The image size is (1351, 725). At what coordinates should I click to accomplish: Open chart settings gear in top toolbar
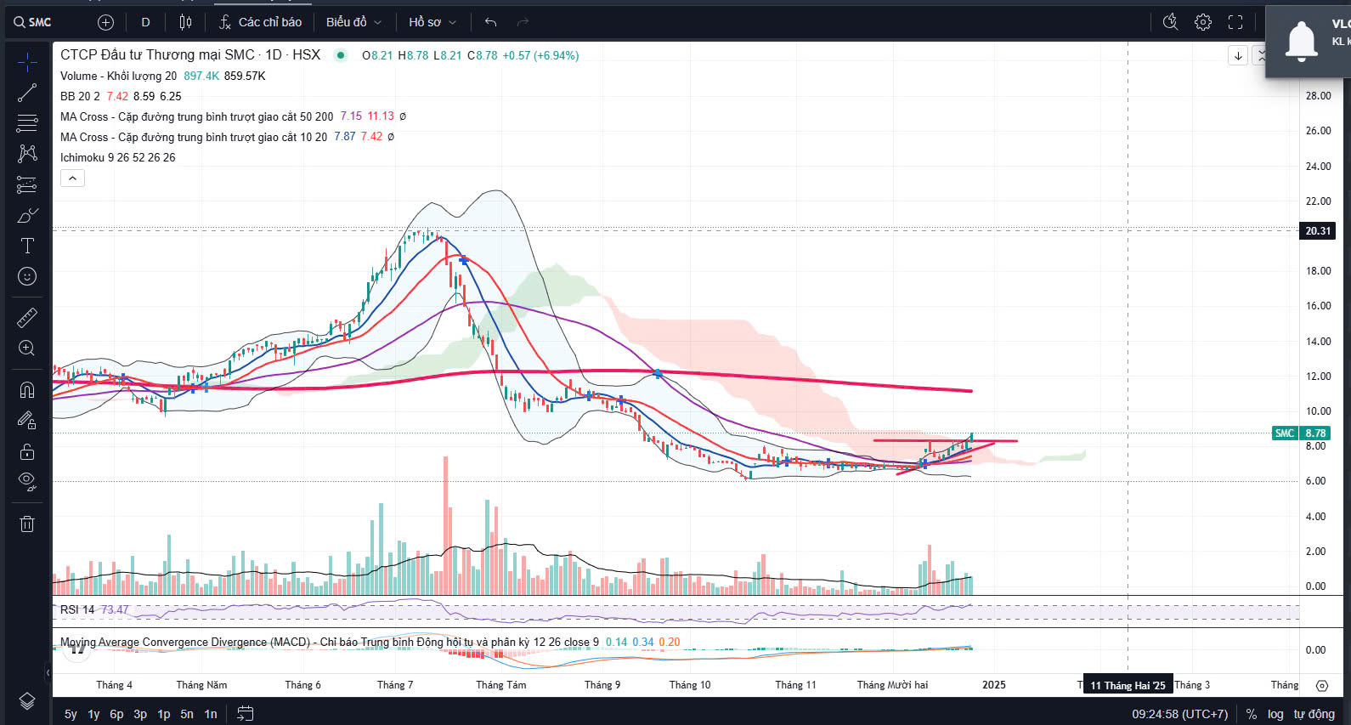tap(1203, 22)
